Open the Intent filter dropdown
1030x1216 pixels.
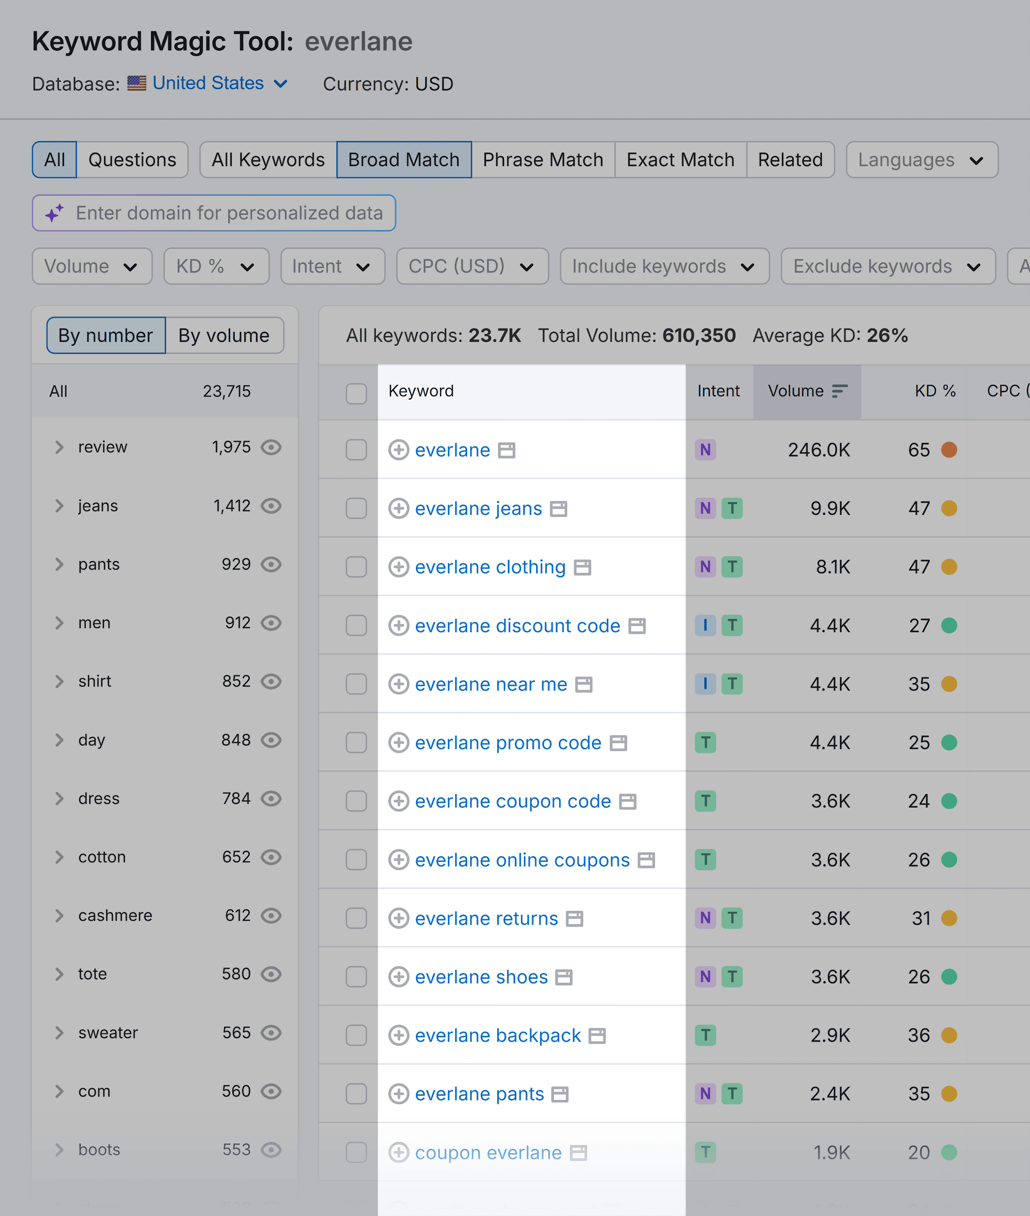(x=332, y=266)
